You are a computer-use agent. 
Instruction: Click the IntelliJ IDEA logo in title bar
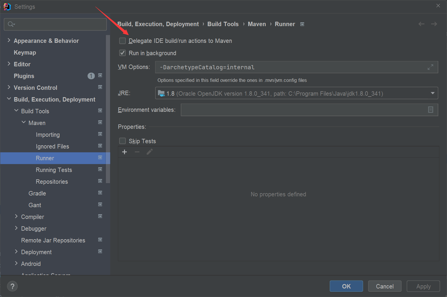point(7,6)
